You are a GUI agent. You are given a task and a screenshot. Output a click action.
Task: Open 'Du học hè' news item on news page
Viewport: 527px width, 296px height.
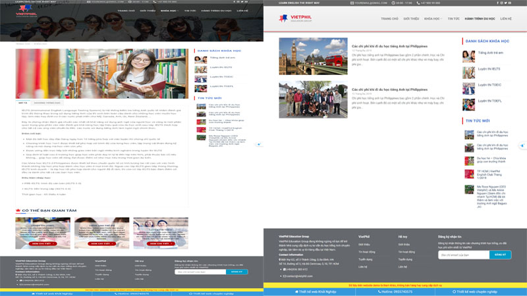click(x=491, y=160)
